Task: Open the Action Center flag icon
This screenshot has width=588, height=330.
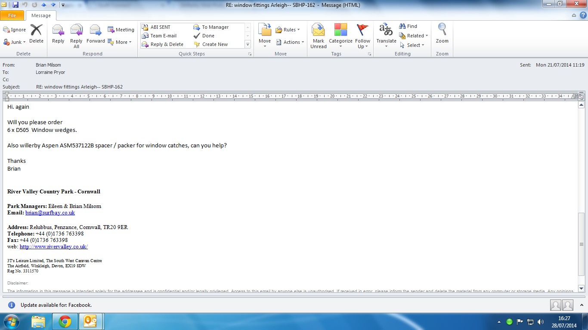Action: tap(520, 321)
